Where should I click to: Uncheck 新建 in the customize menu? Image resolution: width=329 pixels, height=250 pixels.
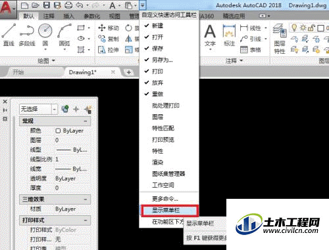[169, 26]
